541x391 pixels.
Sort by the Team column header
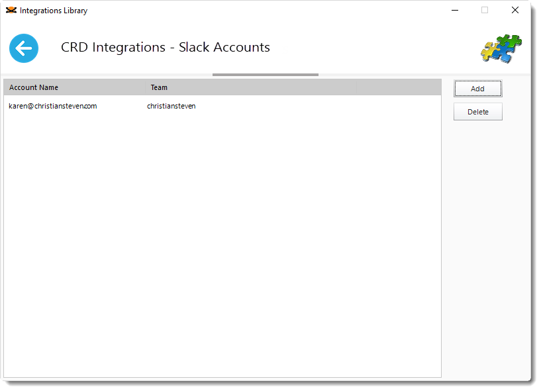tap(251, 87)
